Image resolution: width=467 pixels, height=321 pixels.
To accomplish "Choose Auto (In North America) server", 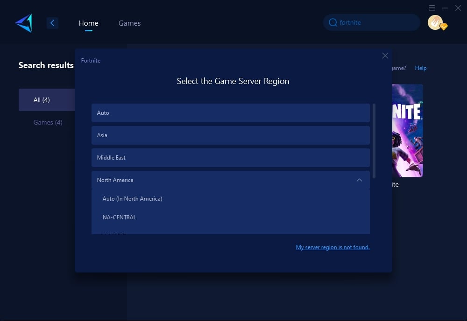I will (x=132, y=199).
